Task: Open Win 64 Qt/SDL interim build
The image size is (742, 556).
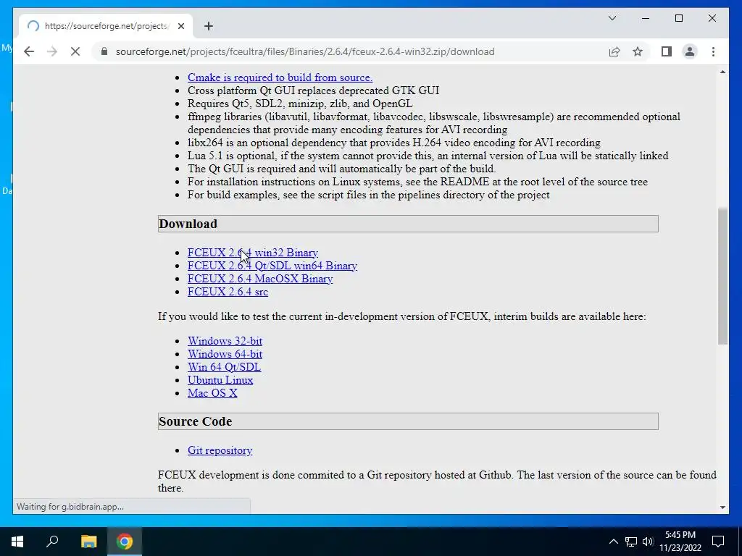Action: pyautogui.click(x=224, y=367)
